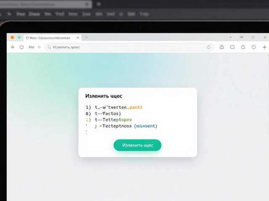The image size is (269, 201).
Task: Click the restore window icon in the title bar
Action: [x=253, y=37]
